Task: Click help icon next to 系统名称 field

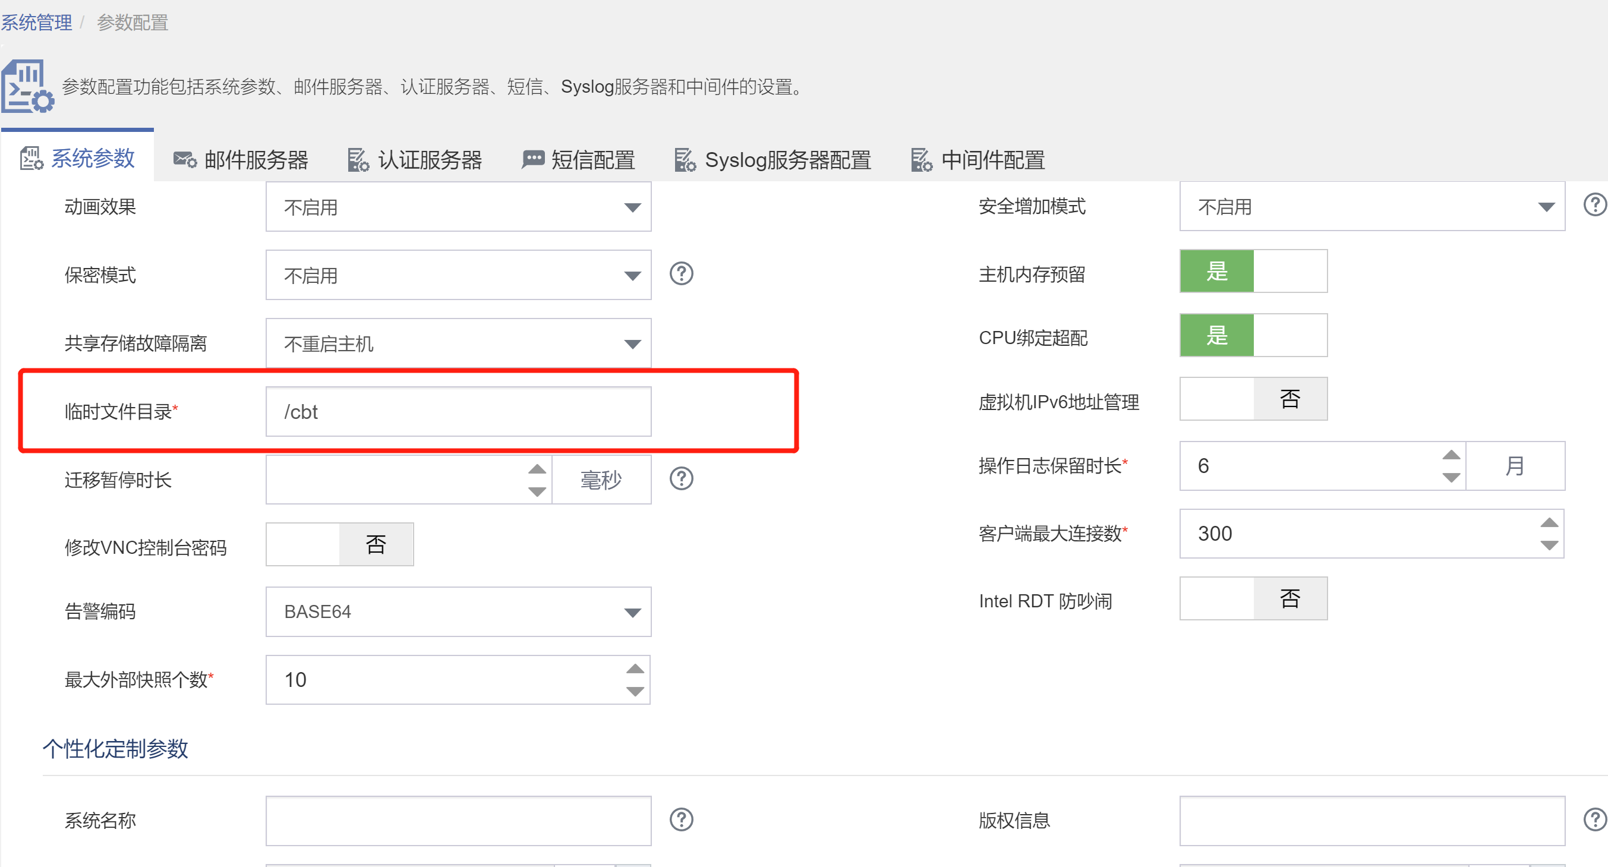Action: point(681,819)
